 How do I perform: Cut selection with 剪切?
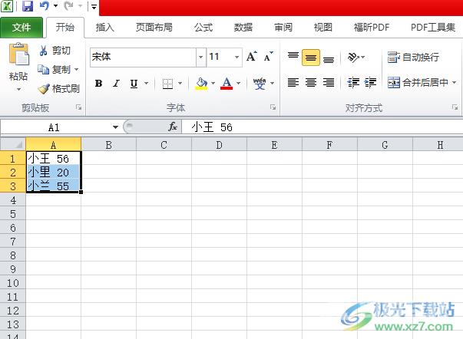(x=55, y=51)
